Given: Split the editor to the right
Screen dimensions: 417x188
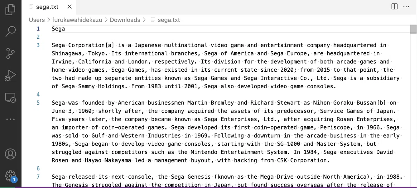Looking at the screenshot, I should 394,7.
